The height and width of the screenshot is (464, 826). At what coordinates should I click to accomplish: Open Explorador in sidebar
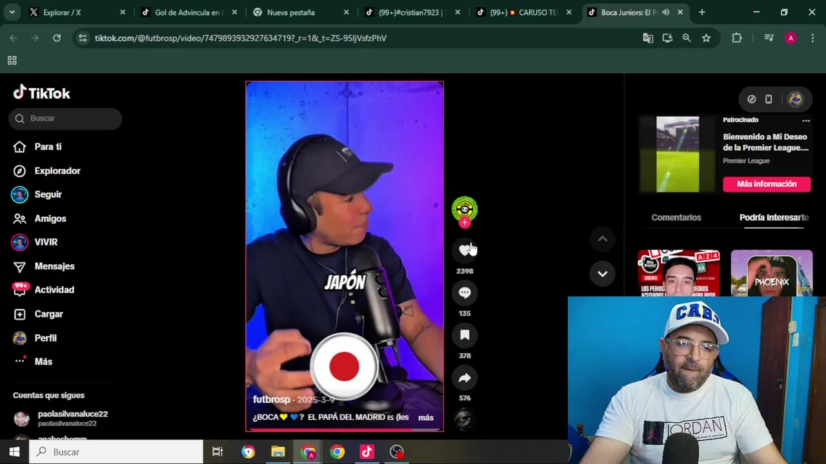pos(46,171)
